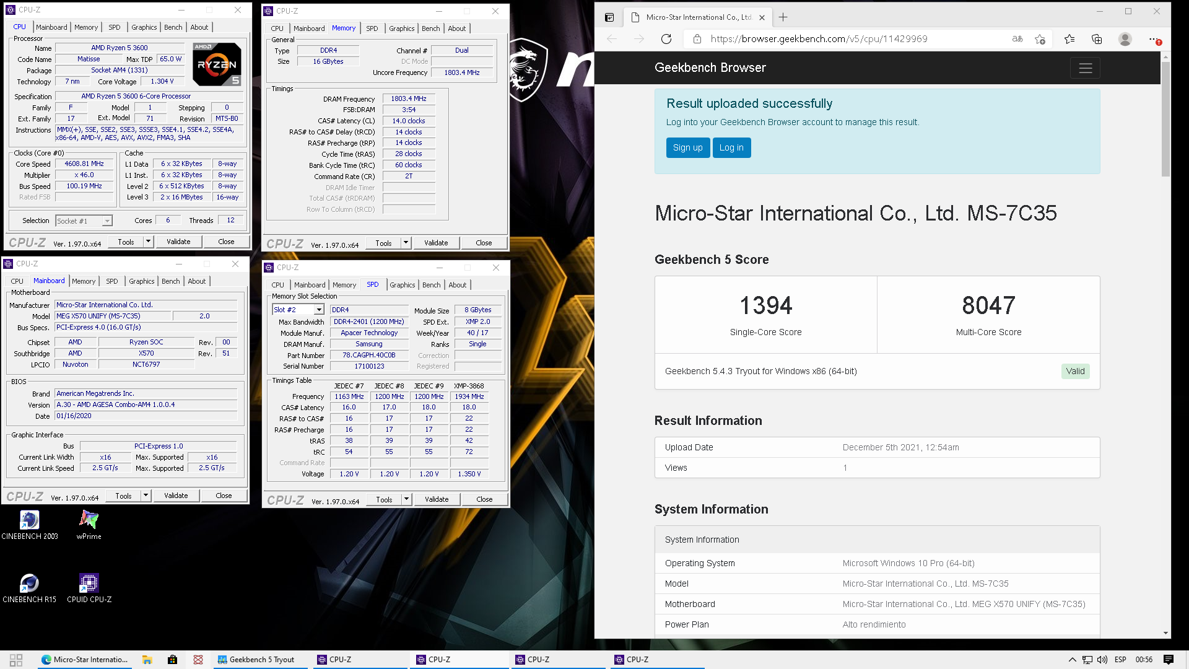The height and width of the screenshot is (669, 1189).
Task: Click Tools button in Mainboard tab window
Action: pos(123,496)
